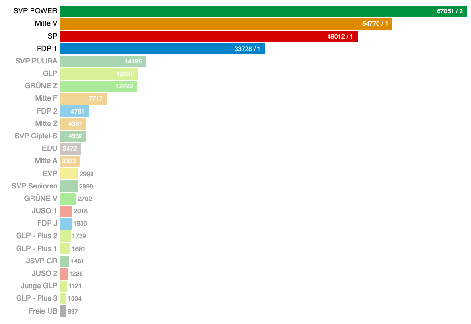
Task: Click the "GRÜNE Z" label text
Action: (x=41, y=86)
